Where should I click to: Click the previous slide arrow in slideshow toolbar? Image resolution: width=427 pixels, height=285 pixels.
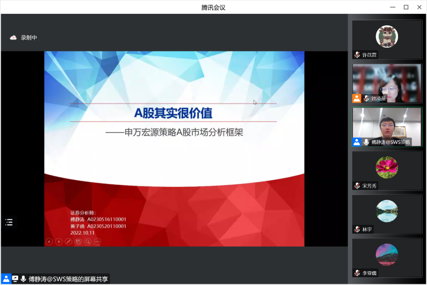(49, 242)
